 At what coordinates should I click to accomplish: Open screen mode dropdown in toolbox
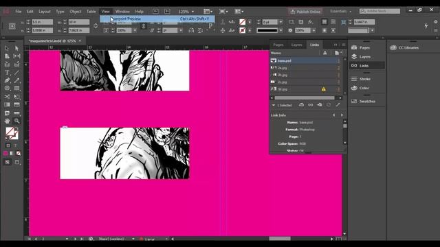click(x=17, y=162)
